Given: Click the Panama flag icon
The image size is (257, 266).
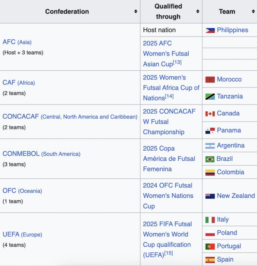Looking at the screenshot, I should [x=210, y=131].
